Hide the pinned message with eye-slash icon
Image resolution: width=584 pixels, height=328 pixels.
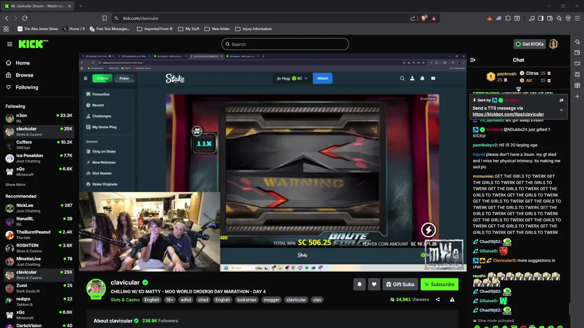(x=562, y=100)
